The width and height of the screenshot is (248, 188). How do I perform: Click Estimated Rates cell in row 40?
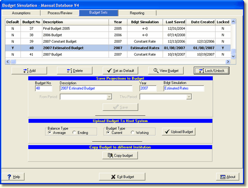pos(145,48)
